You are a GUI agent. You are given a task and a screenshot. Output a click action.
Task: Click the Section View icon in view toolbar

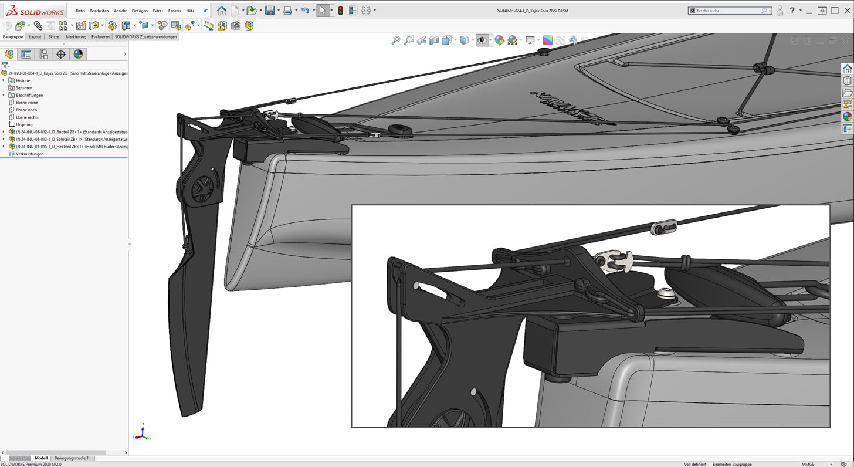click(434, 40)
